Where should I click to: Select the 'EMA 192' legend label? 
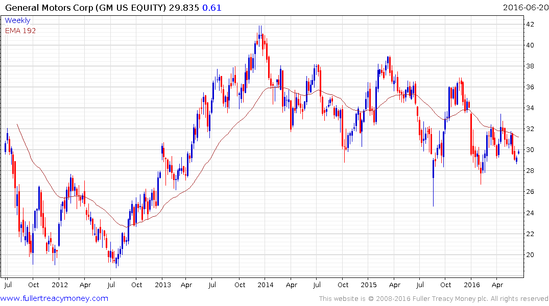click(x=20, y=31)
